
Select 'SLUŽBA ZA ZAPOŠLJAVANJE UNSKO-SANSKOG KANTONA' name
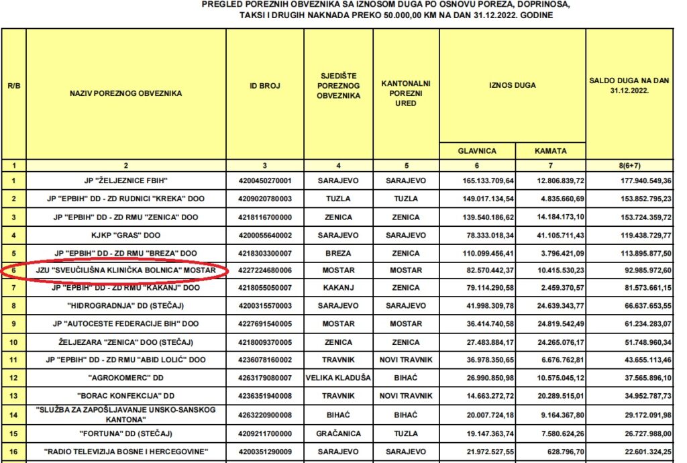[125, 415]
